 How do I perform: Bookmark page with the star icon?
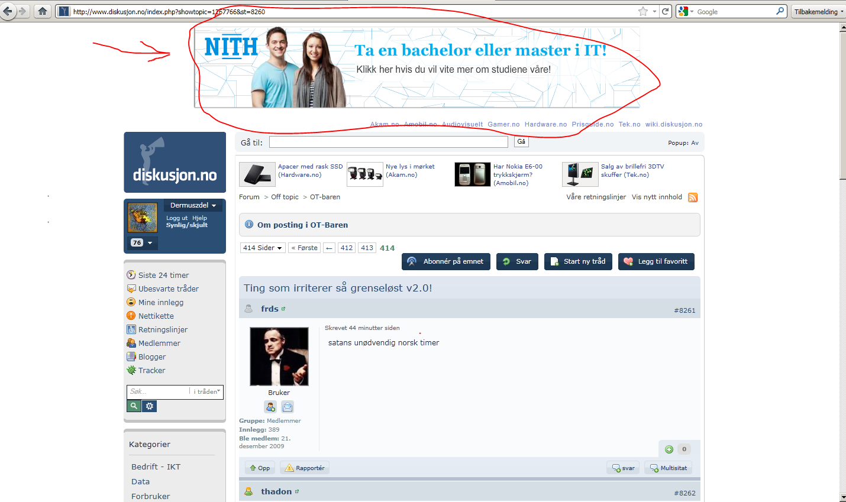[x=643, y=11]
